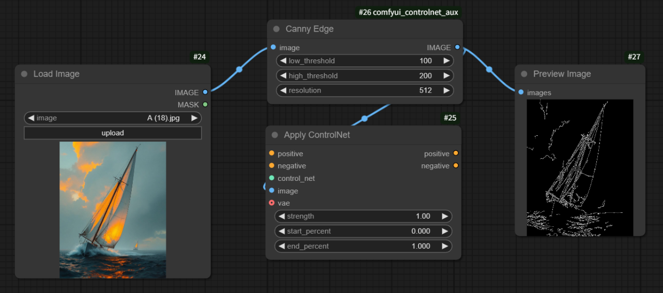Collapse the Canny Edge node via its dot
Image resolution: width=663 pixels, height=293 pixels.
coord(276,29)
